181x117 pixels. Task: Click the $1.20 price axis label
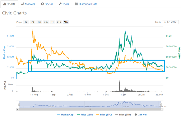pyautogui.click(x=169, y=36)
